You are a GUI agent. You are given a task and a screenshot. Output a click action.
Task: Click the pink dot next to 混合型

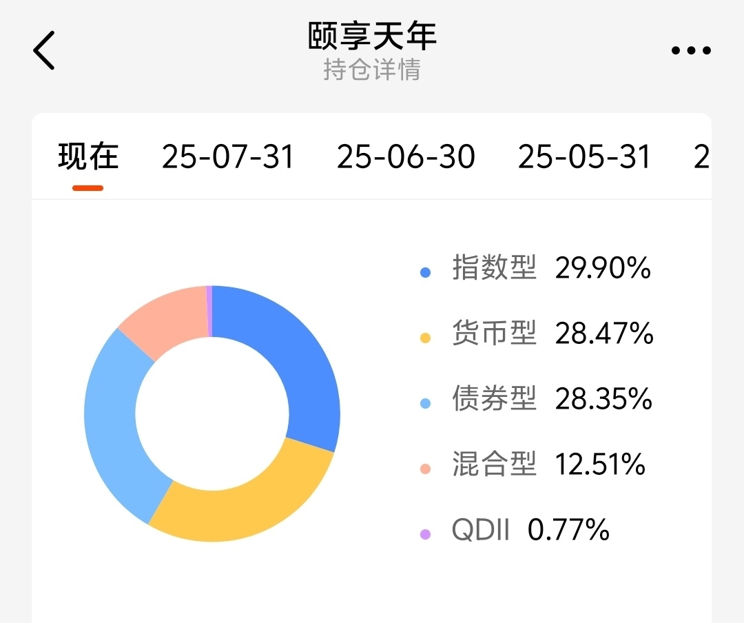click(x=425, y=469)
